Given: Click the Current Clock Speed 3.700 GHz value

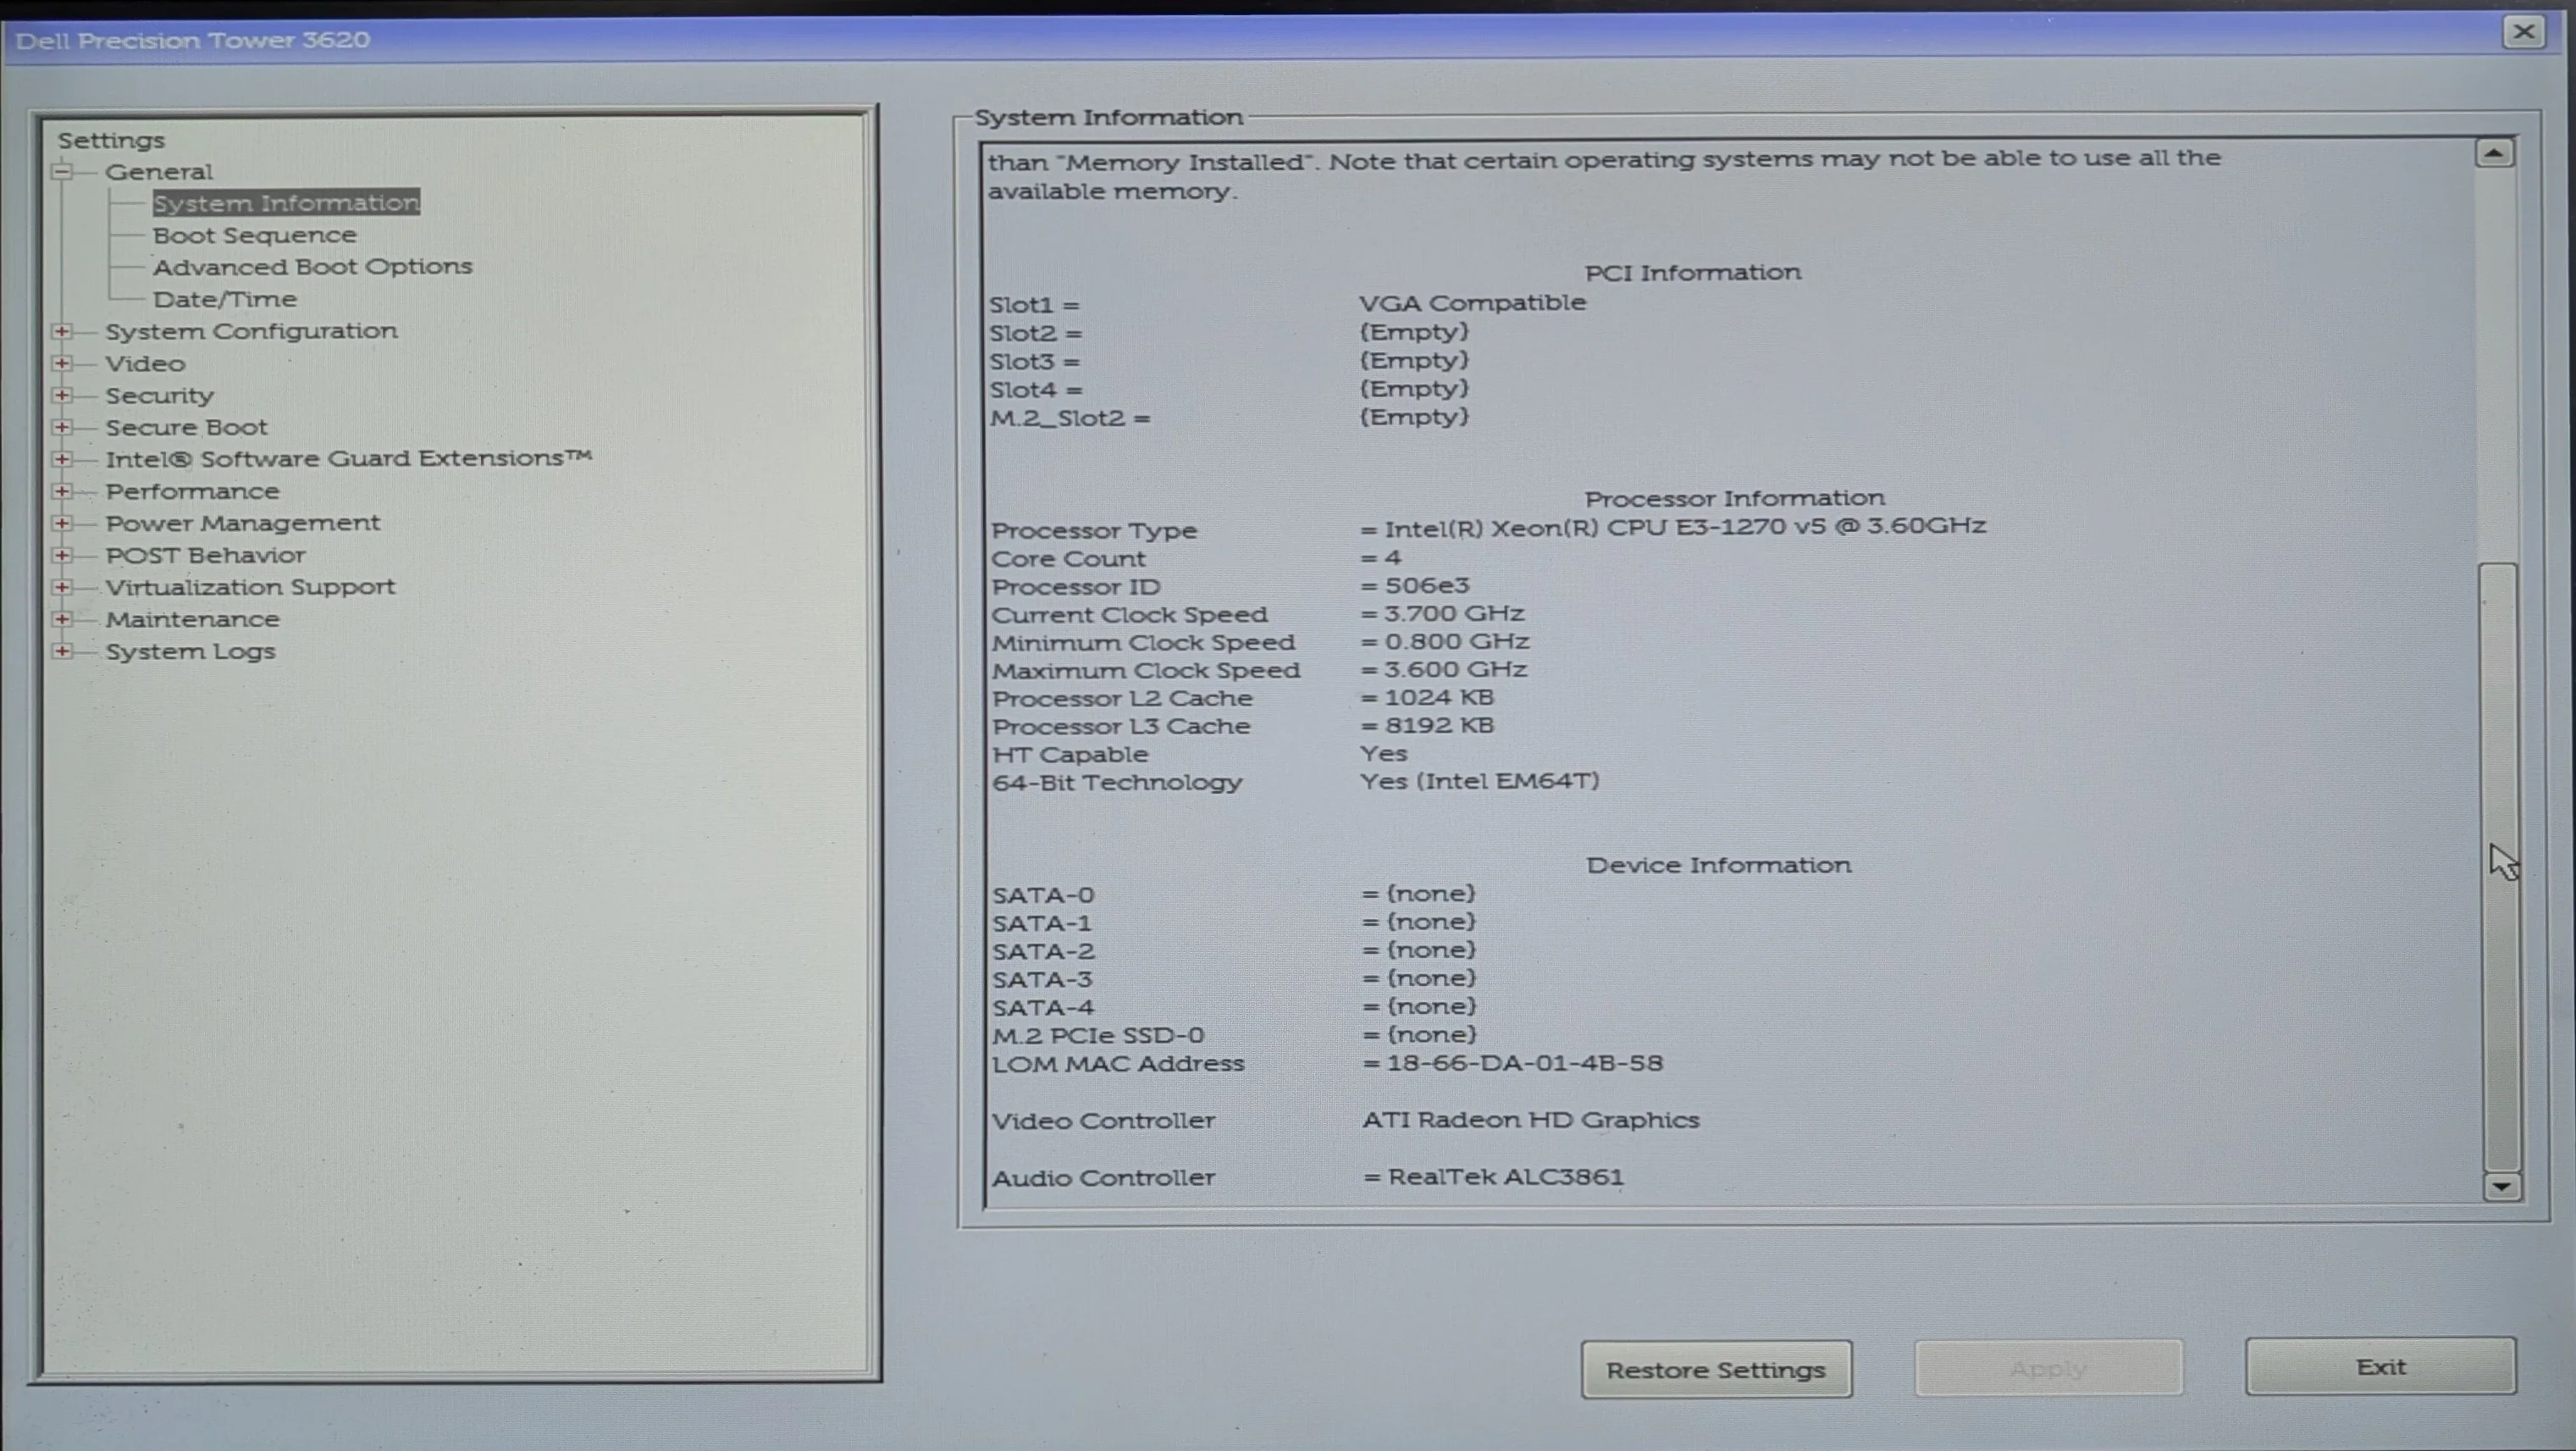Looking at the screenshot, I should pos(1454,613).
